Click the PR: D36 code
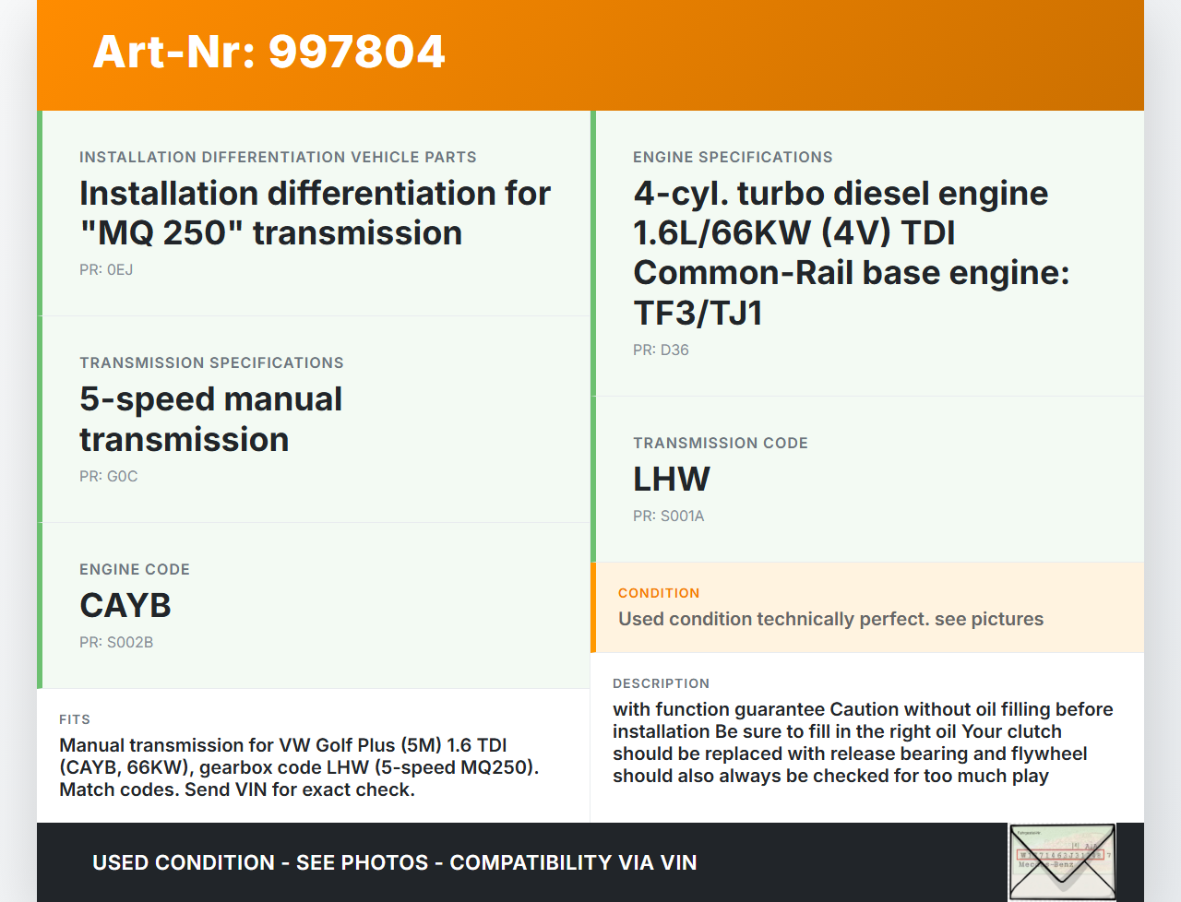 (661, 350)
